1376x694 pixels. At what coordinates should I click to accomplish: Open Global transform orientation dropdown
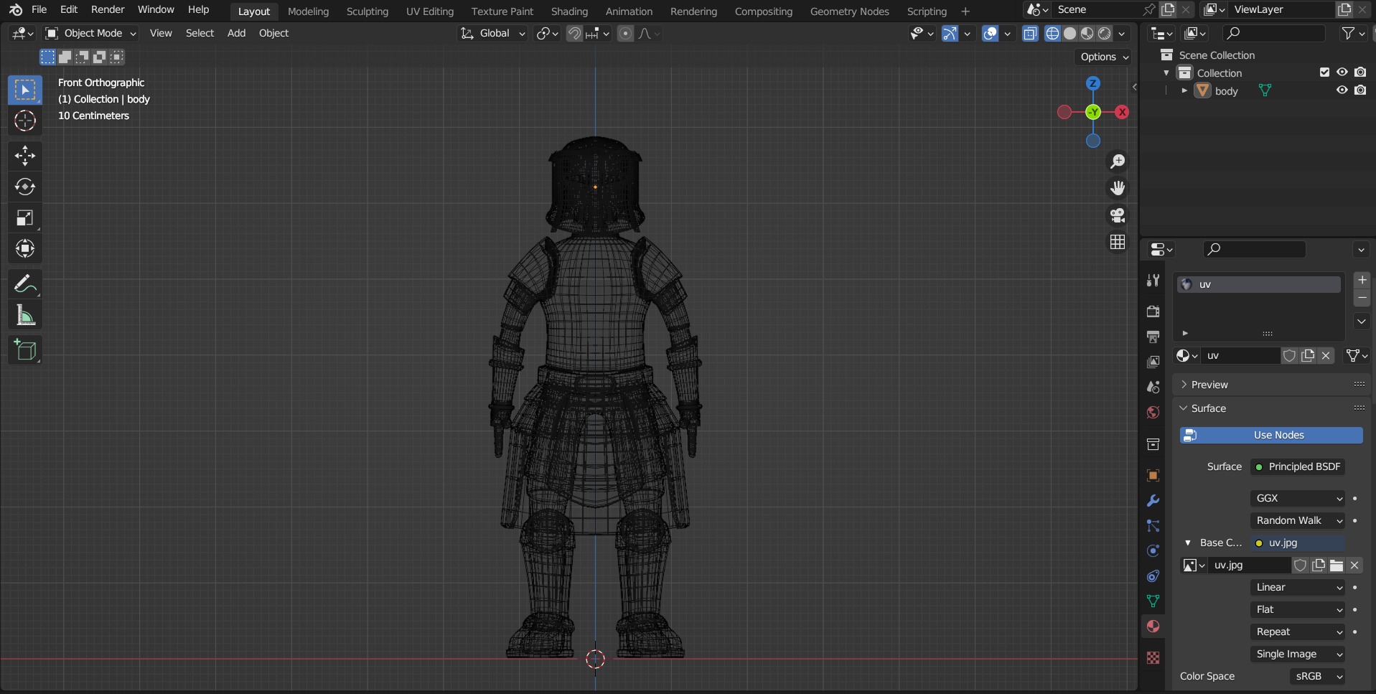492,34
